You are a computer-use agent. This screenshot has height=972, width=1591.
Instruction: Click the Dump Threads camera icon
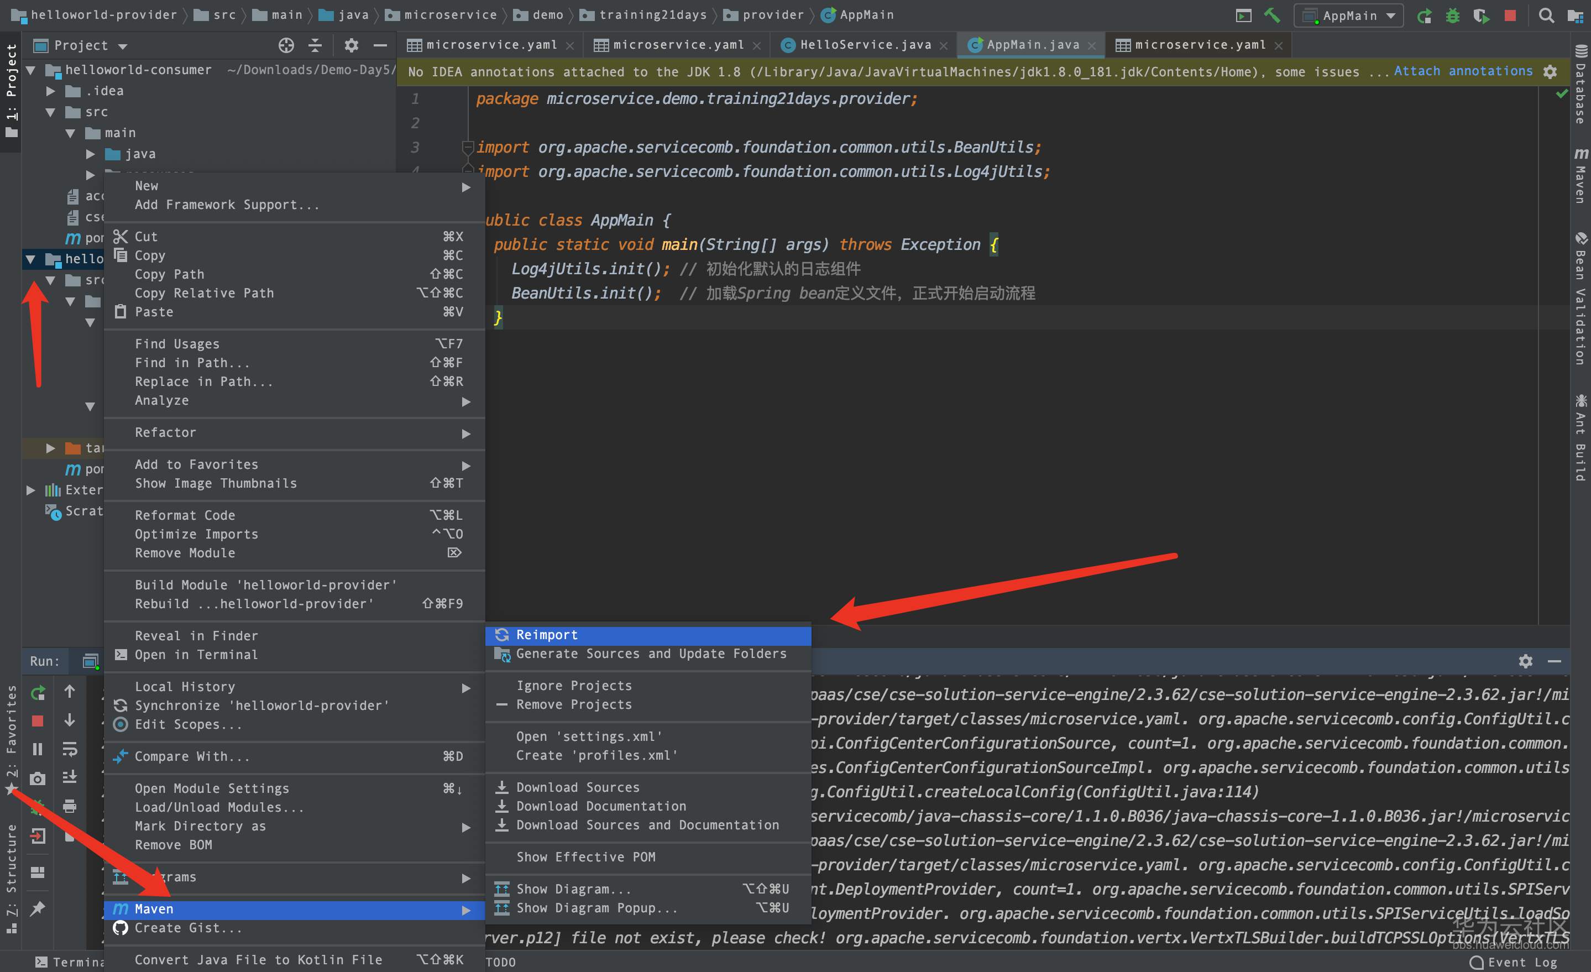tap(38, 779)
